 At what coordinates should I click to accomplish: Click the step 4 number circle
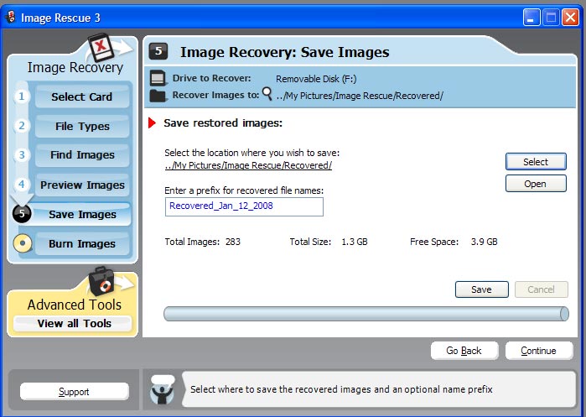[21, 185]
